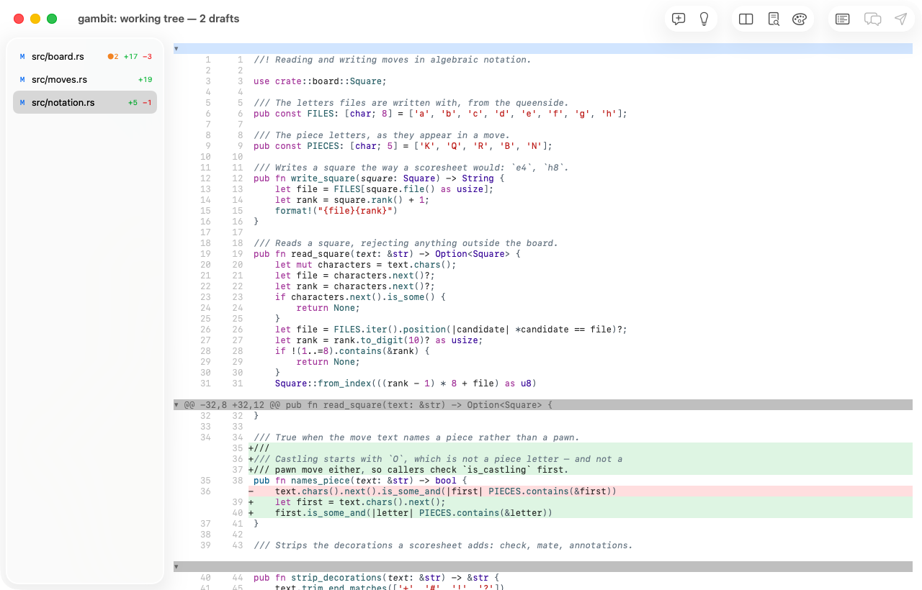
Task: Click the line 'let rank = rank.to_digit(10)? as usize;'
Action: tap(379, 340)
